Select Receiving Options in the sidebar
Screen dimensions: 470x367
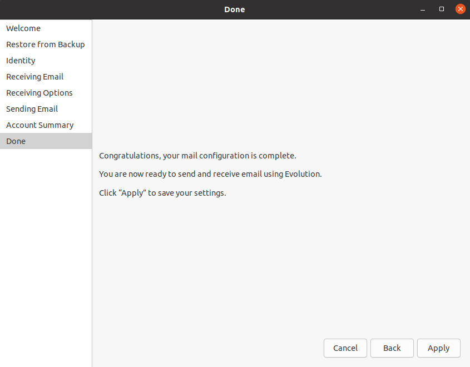coord(39,93)
